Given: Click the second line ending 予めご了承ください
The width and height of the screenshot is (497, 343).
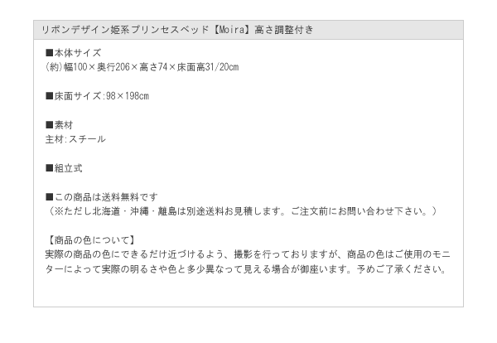Looking at the screenshot, I should pos(246,269).
